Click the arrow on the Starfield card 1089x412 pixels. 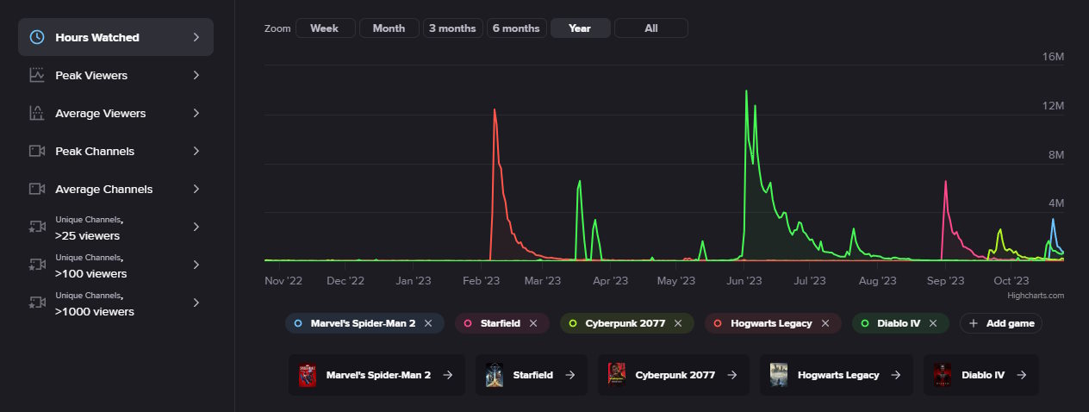[x=570, y=375]
